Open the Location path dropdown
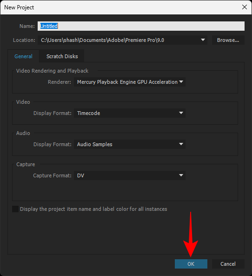252x276 pixels. click(122, 40)
